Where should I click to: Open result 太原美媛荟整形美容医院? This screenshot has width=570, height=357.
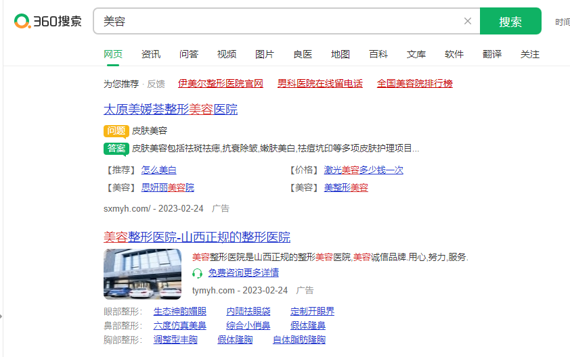171,110
